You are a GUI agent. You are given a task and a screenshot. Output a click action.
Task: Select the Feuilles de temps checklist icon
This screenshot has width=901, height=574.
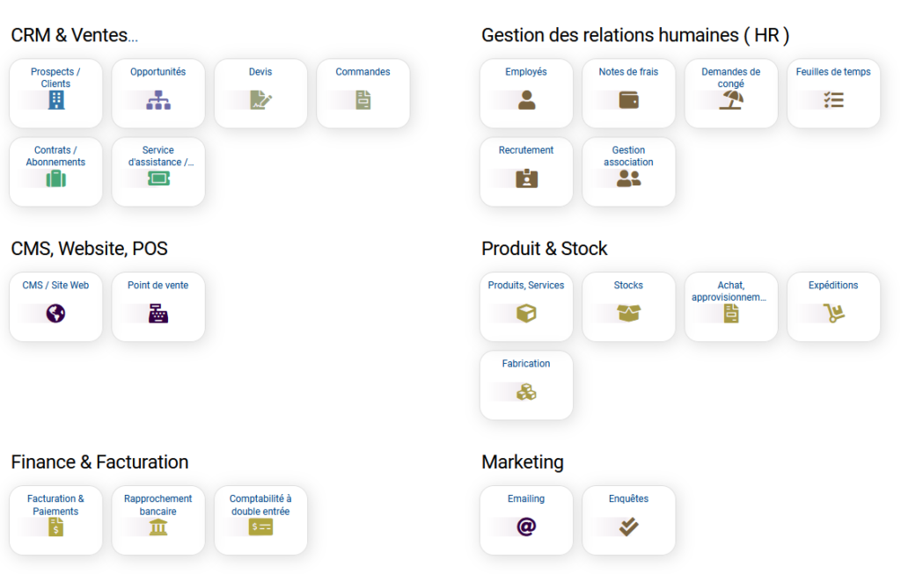coord(833,100)
